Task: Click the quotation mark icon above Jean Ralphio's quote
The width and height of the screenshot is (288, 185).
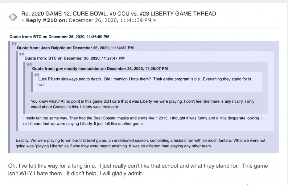Action: (14, 44)
